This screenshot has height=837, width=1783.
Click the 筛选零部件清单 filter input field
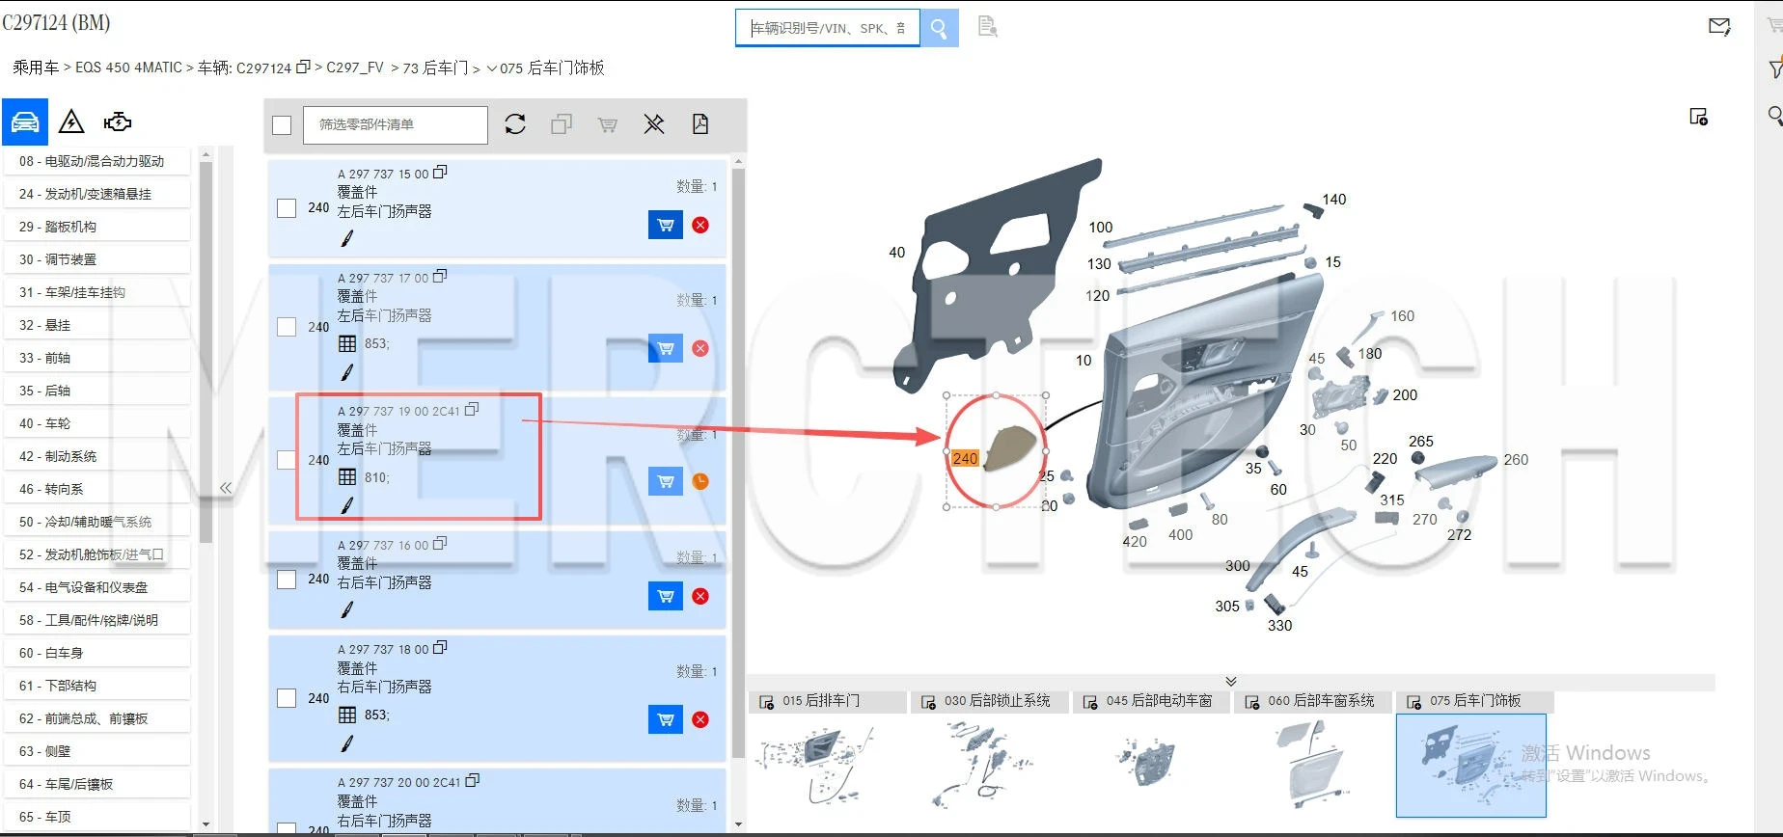click(395, 125)
